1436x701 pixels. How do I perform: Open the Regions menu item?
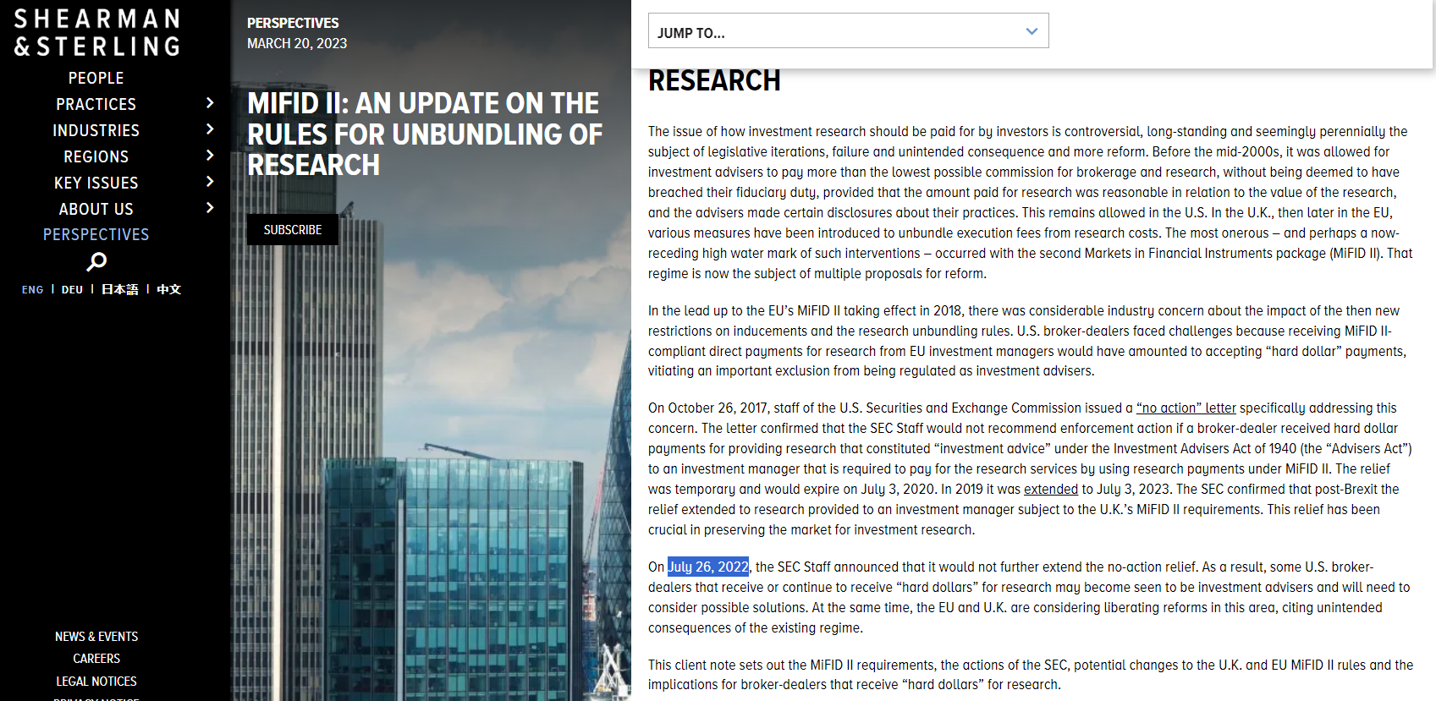[96, 156]
